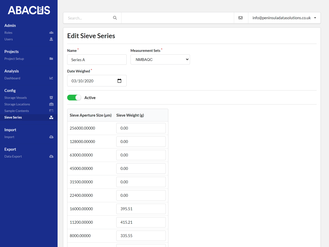This screenshot has height=247, width=329.
Task: Edit sieve weight for 45000.00000 aperture
Action: coord(141,169)
